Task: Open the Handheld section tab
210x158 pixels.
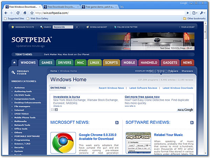Action: tap(149, 63)
